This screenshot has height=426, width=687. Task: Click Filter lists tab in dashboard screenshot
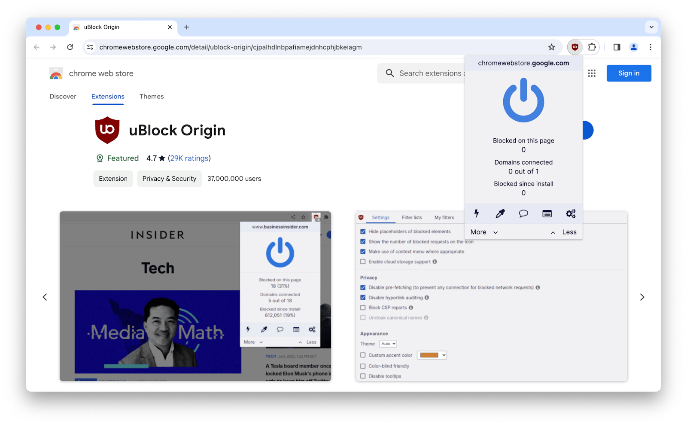point(412,218)
